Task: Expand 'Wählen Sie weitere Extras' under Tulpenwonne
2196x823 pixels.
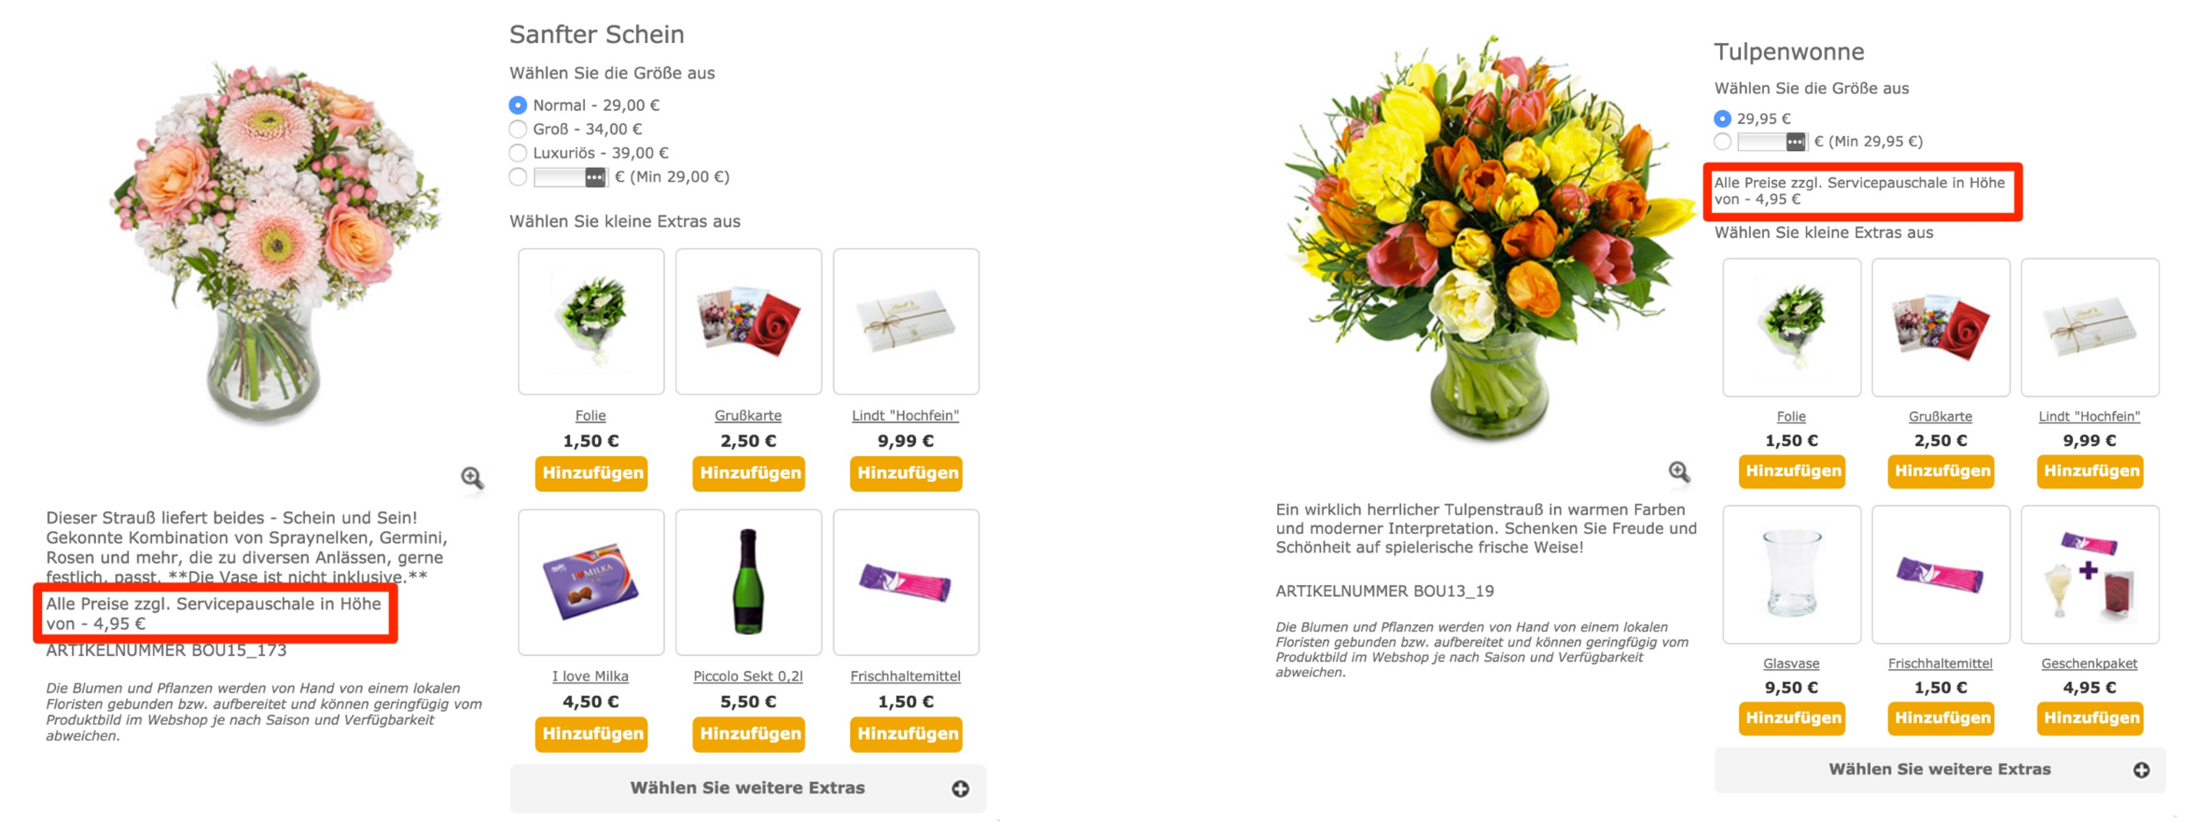Action: [x=1940, y=769]
